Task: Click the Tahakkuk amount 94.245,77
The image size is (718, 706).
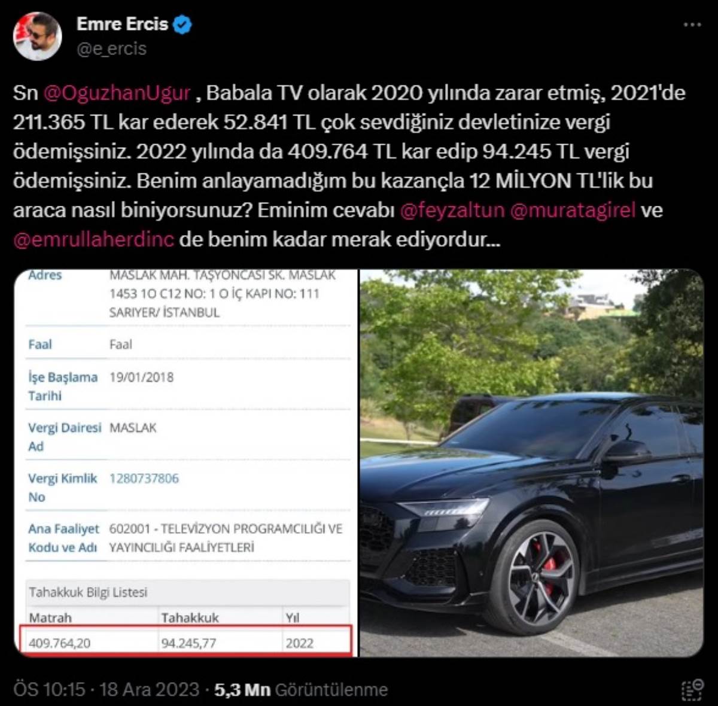Action: [188, 643]
